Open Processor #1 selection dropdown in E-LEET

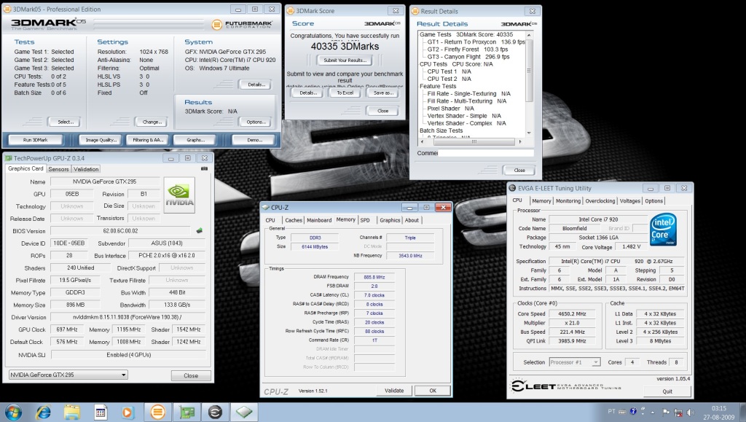pos(574,362)
